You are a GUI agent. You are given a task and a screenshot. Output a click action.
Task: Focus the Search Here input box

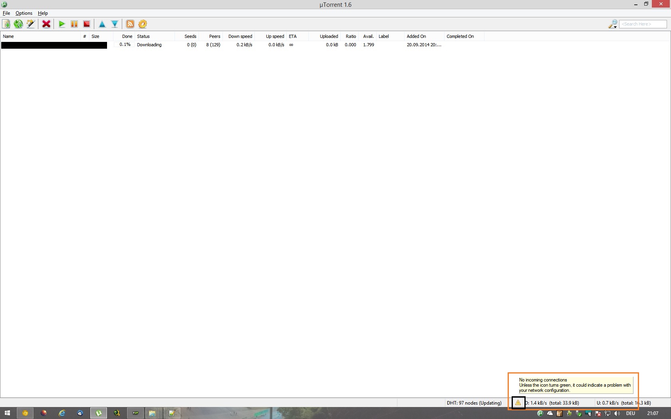[x=643, y=24]
